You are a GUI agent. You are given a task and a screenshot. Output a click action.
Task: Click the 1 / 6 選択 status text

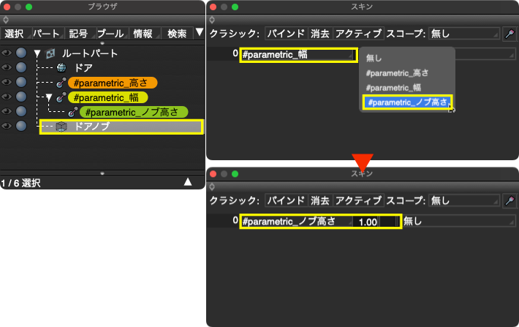(21, 183)
